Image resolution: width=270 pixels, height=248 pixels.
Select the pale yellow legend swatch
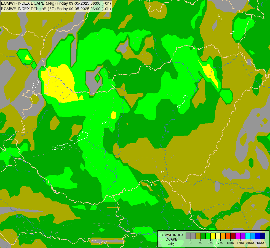point(218,236)
